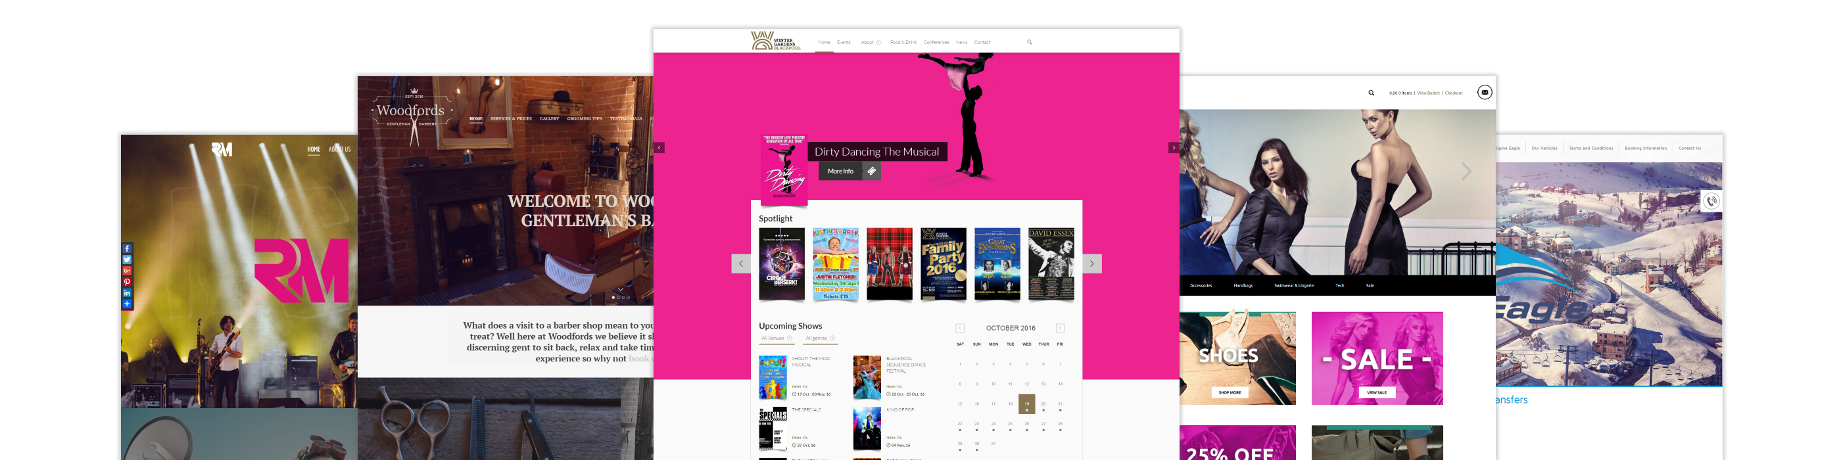Viewport: 1841px width, 460px height.
Task: Click the ticket icon beside More Info
Action: point(871,172)
